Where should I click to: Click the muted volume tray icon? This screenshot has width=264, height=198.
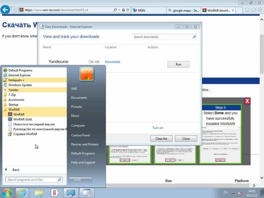[x=240, y=193]
